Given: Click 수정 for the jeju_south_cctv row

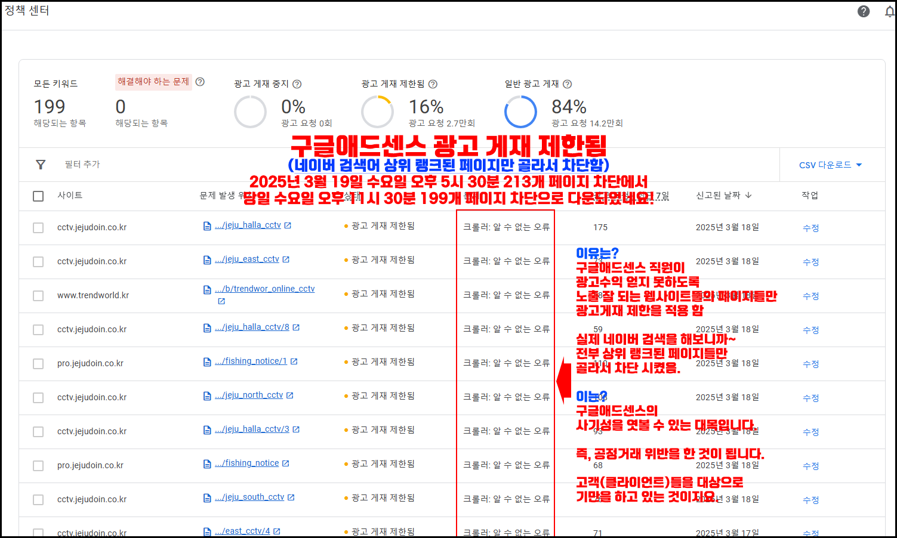Looking at the screenshot, I should [810, 500].
